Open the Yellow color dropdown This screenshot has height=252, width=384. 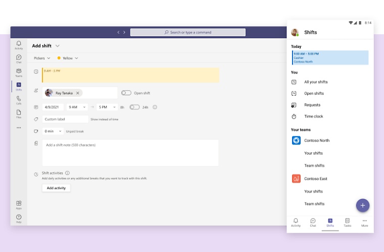[68, 58]
